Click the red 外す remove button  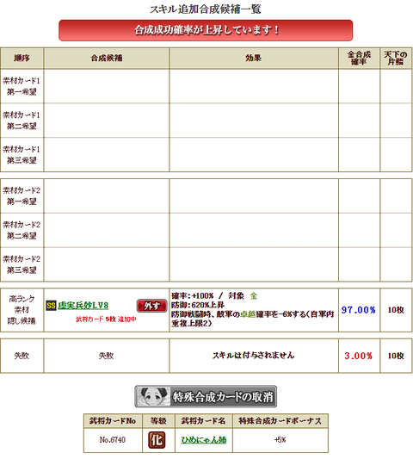[151, 306]
